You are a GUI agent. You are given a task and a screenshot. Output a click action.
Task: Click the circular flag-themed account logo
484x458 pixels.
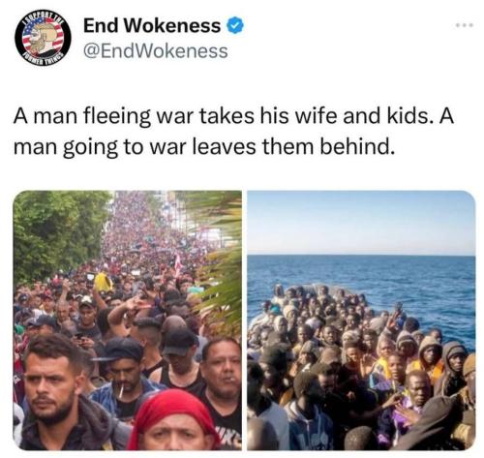point(43,38)
